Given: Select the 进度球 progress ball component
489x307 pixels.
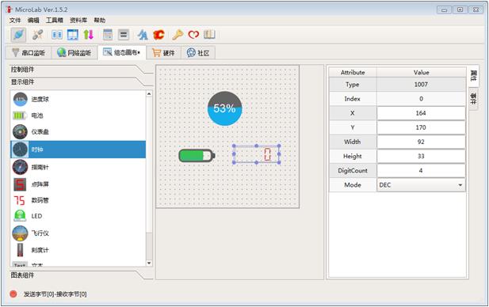Looking at the screenshot, I should coord(78,100).
